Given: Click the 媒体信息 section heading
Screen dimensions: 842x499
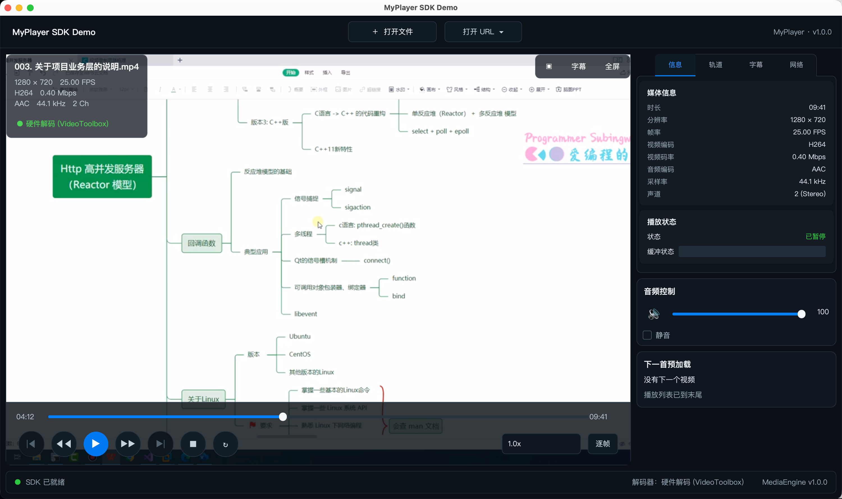Looking at the screenshot, I should pyautogui.click(x=662, y=93).
